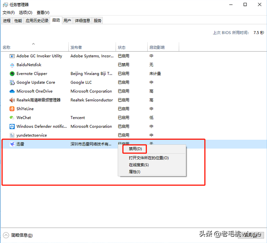
Task: Select the Evernote Clipper green icon
Action: 12,74
